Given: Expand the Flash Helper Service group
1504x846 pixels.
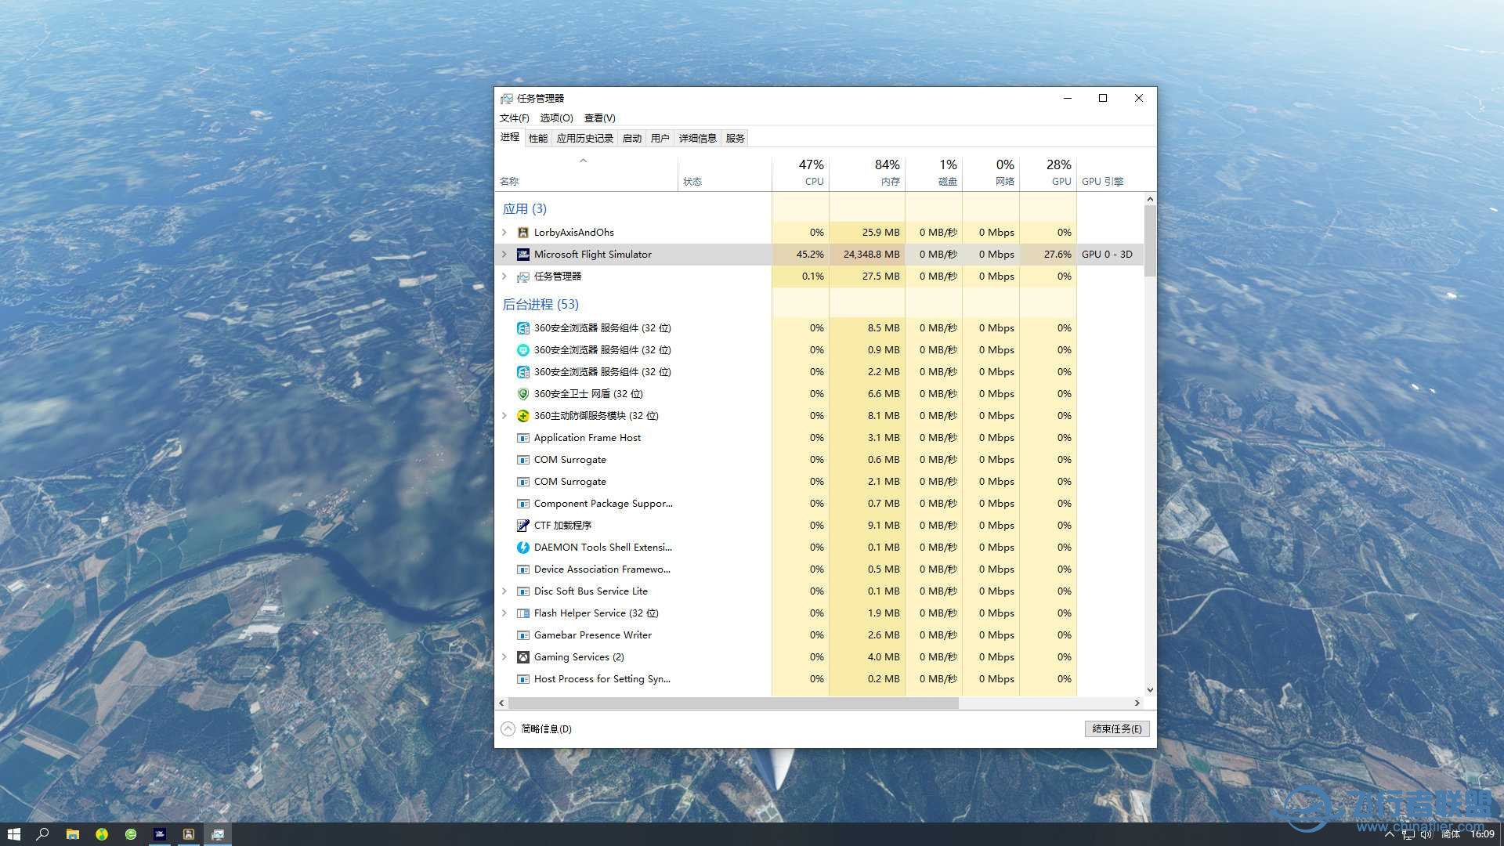Looking at the screenshot, I should (504, 613).
